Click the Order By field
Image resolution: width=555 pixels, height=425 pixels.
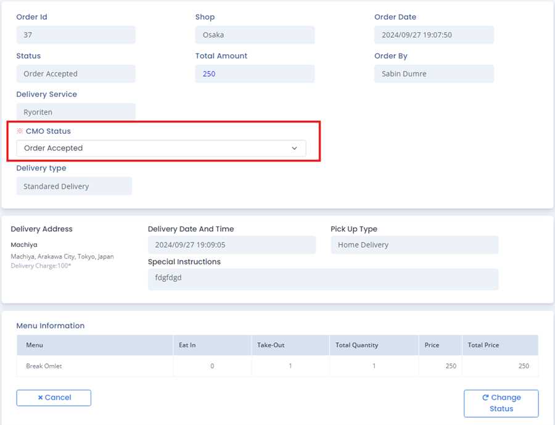coord(434,74)
